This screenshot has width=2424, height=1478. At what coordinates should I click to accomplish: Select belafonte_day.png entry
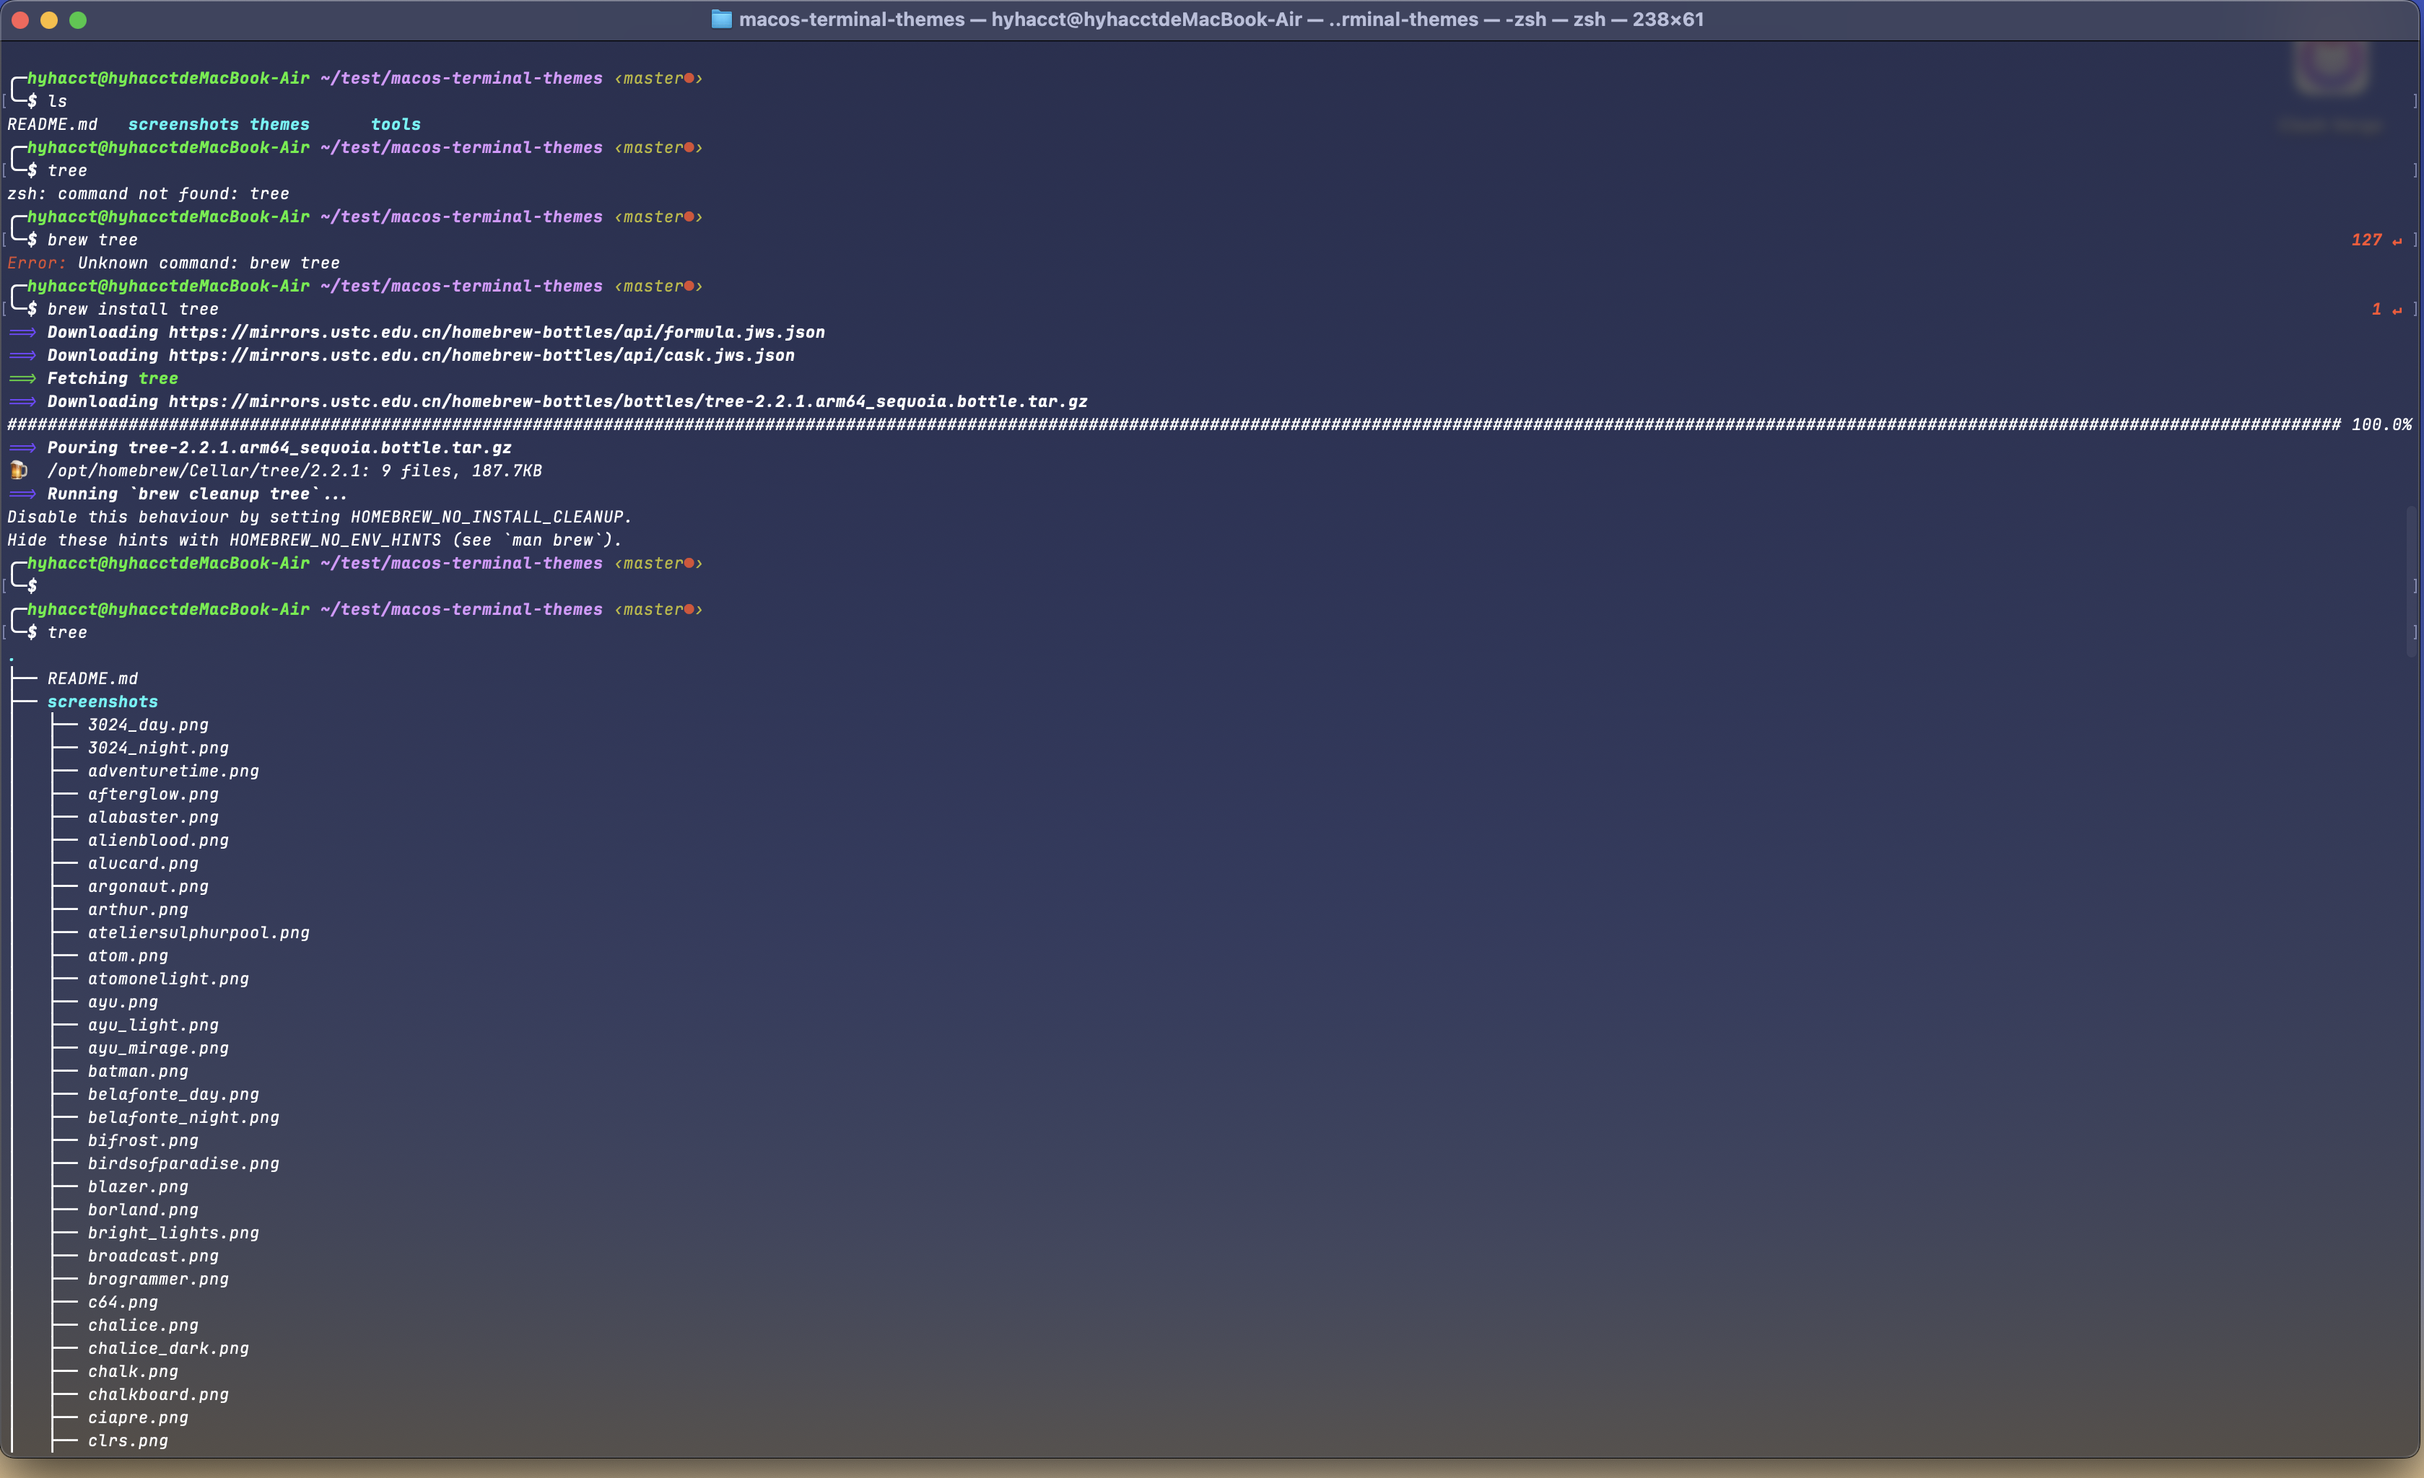pos(174,1095)
